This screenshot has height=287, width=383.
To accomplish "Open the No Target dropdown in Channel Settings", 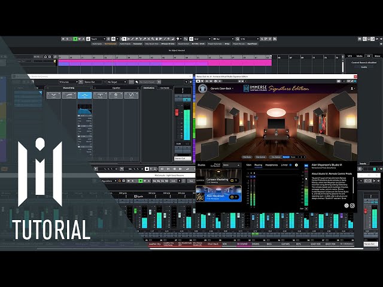I will (117, 82).
